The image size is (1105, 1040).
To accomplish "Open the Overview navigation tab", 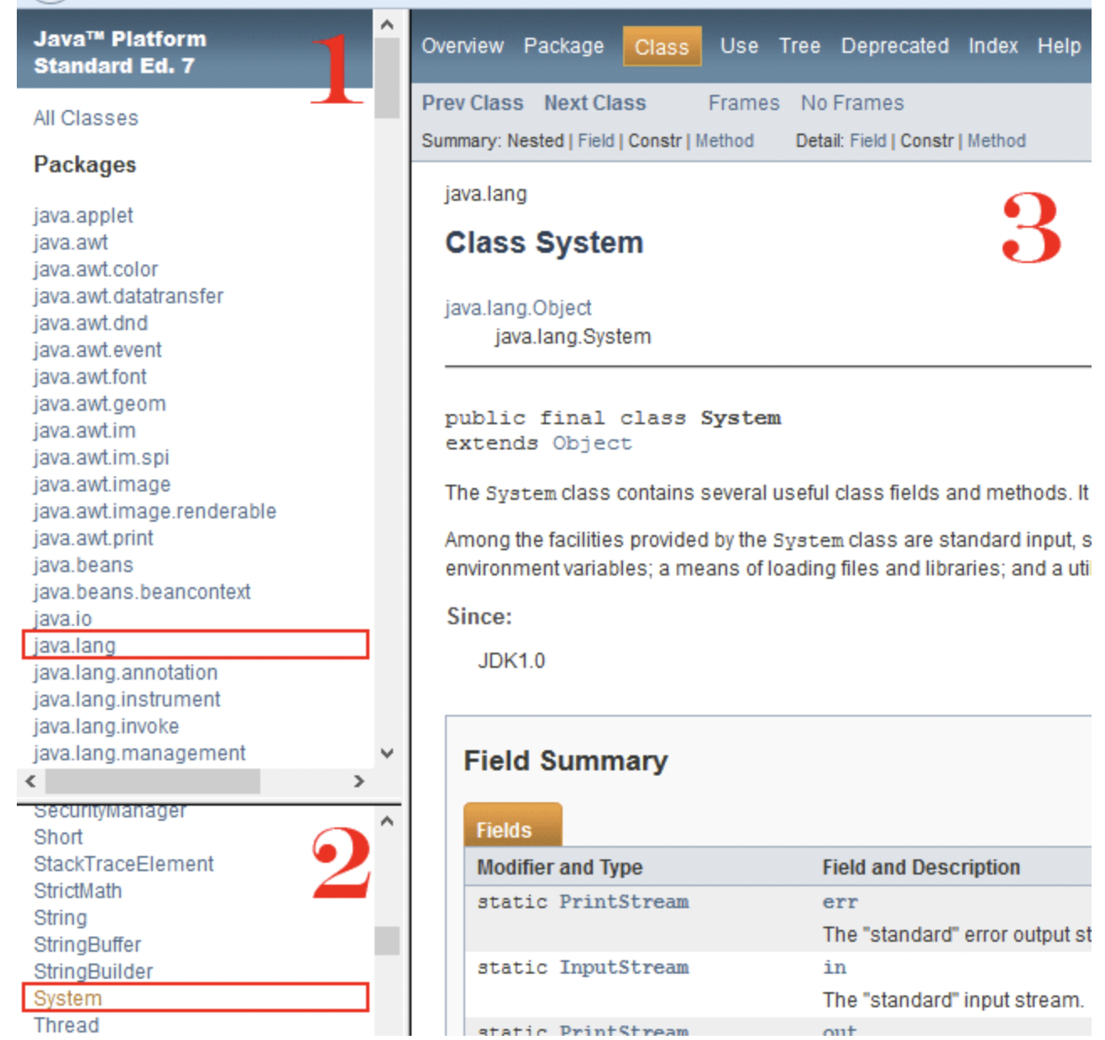I will (x=462, y=46).
